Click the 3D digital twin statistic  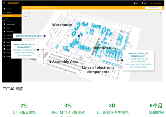click(x=112, y=109)
